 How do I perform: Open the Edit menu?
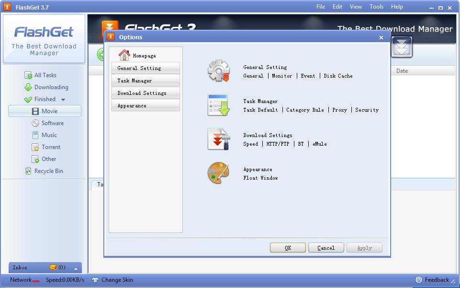click(x=337, y=6)
